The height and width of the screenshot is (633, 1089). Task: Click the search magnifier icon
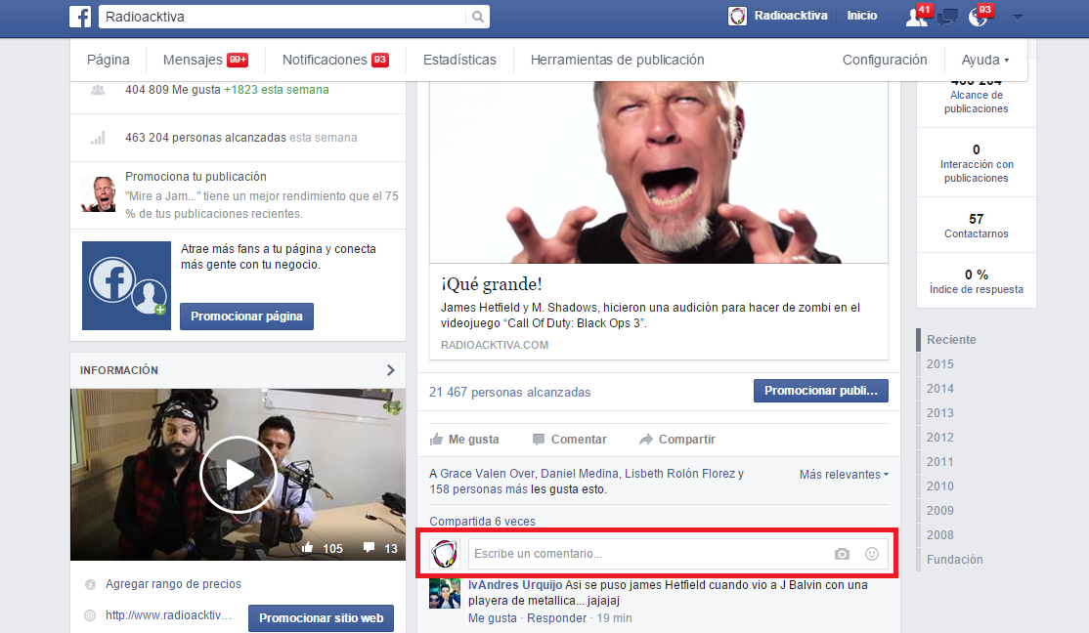[478, 17]
